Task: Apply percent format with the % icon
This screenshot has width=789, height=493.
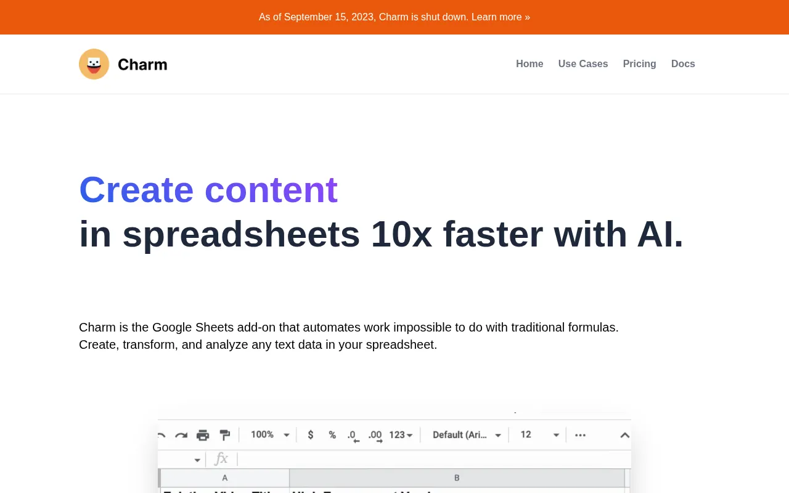Action: click(332, 435)
